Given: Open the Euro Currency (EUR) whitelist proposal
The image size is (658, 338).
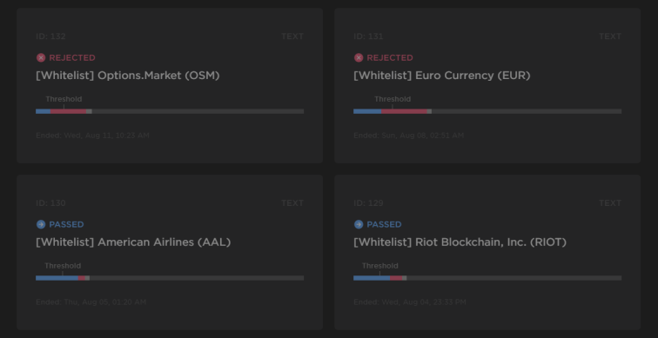Looking at the screenshot, I should click(442, 76).
